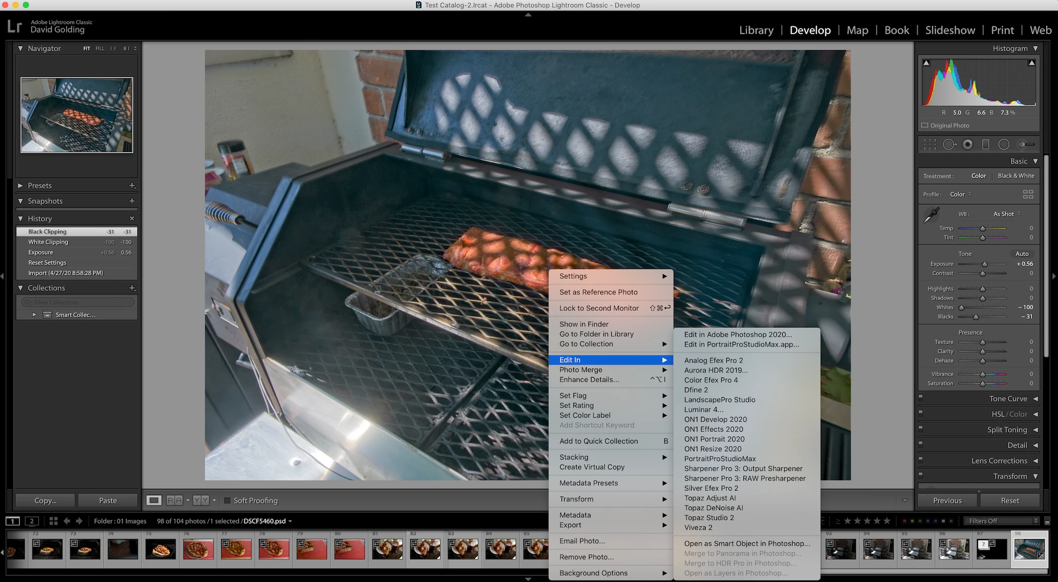The height and width of the screenshot is (582, 1058).
Task: Switch to Grid view in filmstrip bar
Action: [x=53, y=521]
